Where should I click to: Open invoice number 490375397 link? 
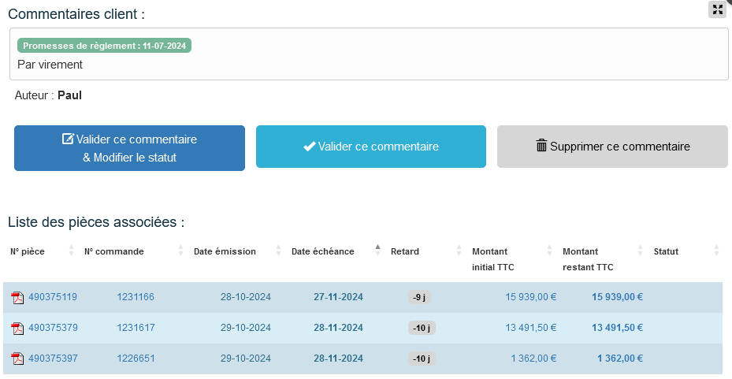53,359
